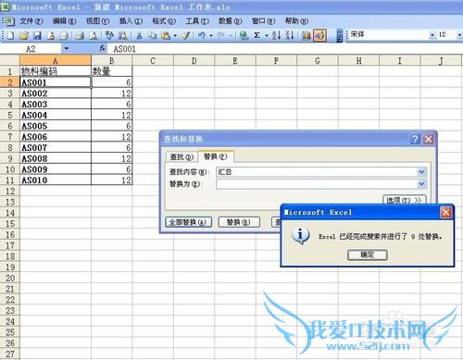The height and width of the screenshot is (360, 463).
Task: Switch to the 查找 (Find) tab
Action: coord(181,157)
